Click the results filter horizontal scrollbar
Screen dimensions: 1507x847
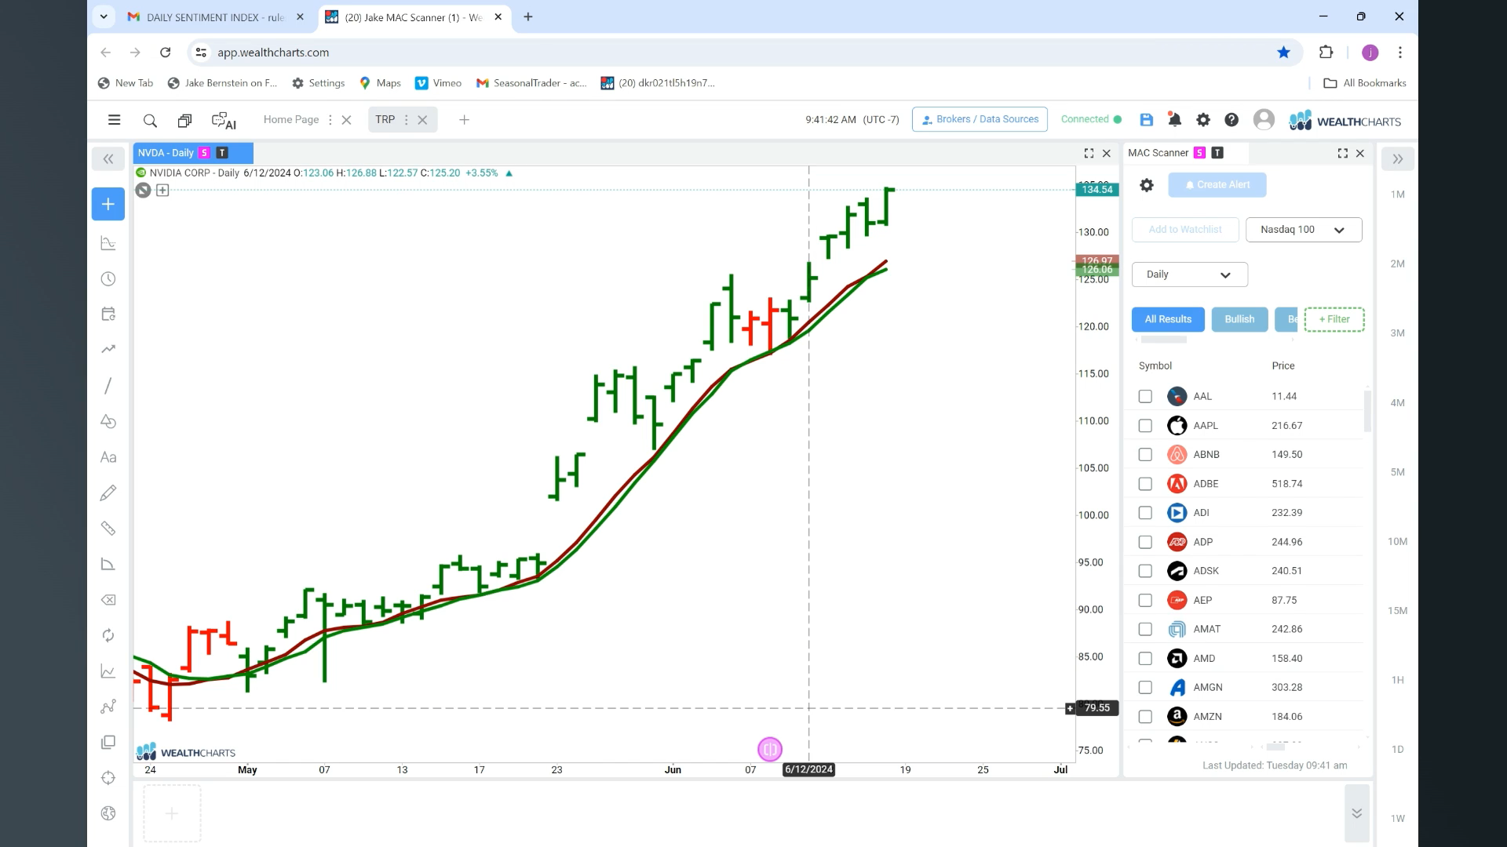1163,340
